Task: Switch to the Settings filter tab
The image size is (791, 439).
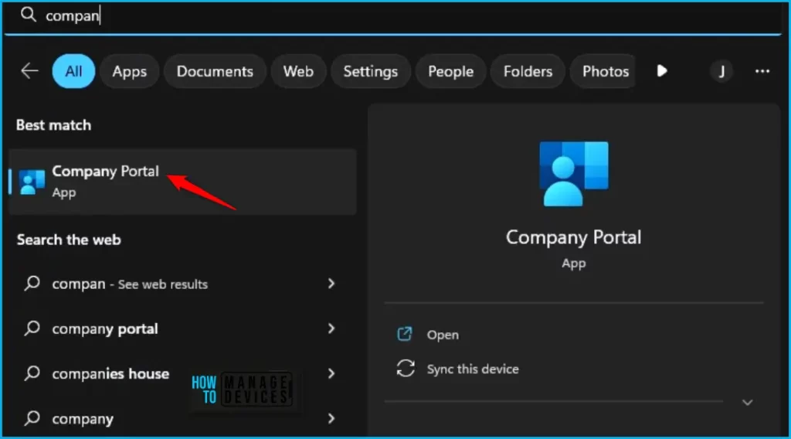Action: coord(370,71)
